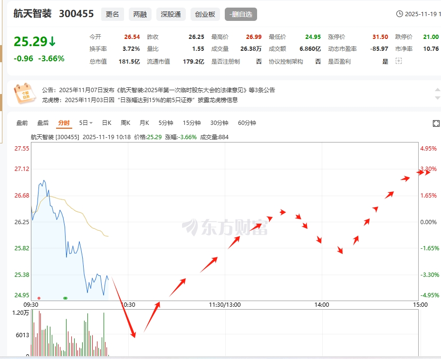Click the 更名 tag button
Image resolution: width=441 pixels, height=359 pixels.
coord(112,14)
